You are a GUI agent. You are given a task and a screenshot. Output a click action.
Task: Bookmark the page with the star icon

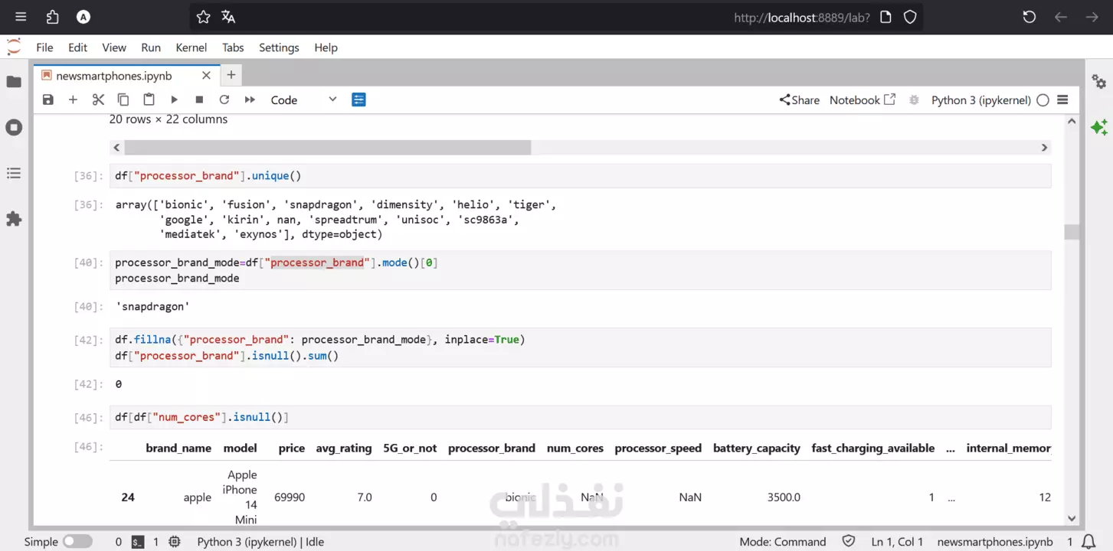tap(203, 17)
